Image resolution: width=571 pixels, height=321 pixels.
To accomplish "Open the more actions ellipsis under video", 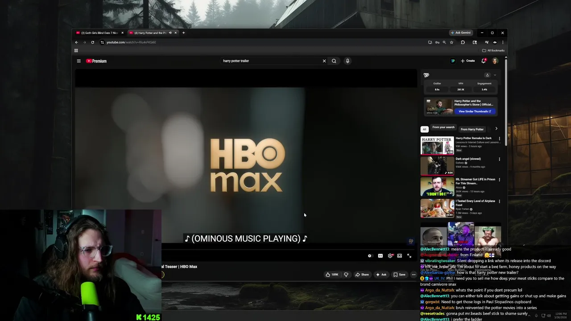I will tap(414, 275).
